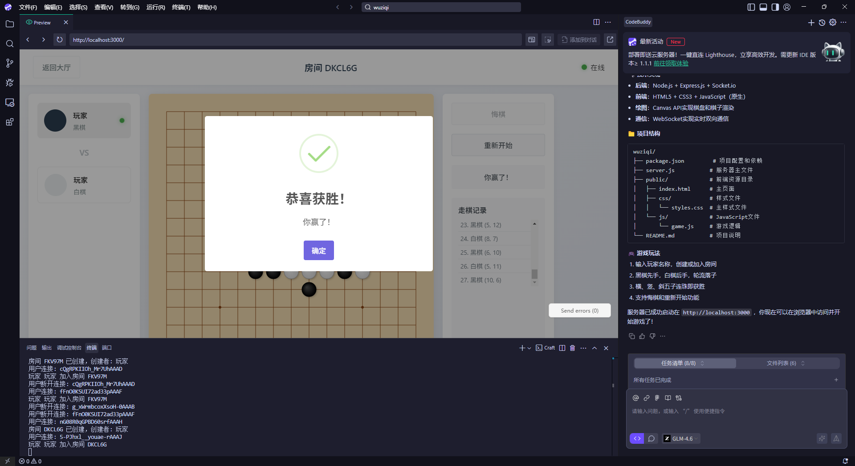Reload the preview page
This screenshot has height=466, width=855.
pyautogui.click(x=59, y=40)
